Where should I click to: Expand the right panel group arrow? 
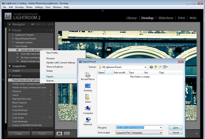202,80
